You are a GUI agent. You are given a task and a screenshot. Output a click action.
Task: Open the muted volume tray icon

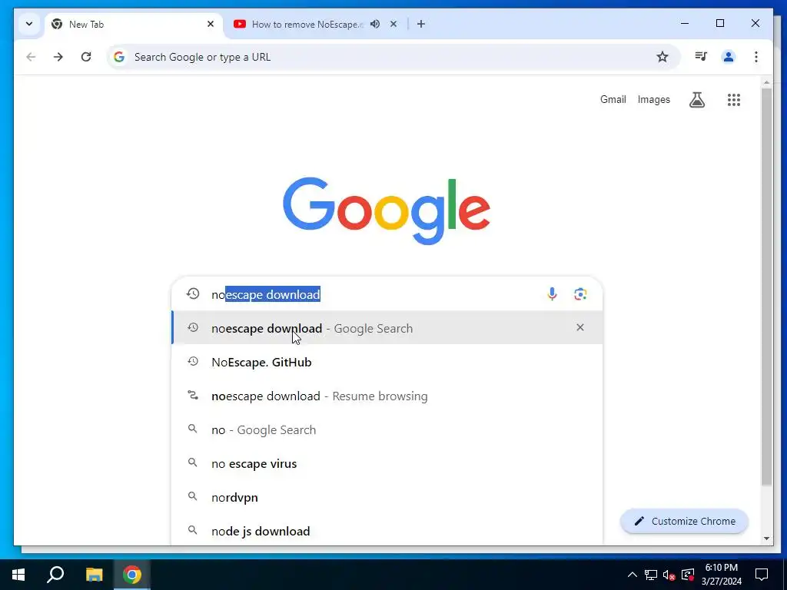click(669, 575)
